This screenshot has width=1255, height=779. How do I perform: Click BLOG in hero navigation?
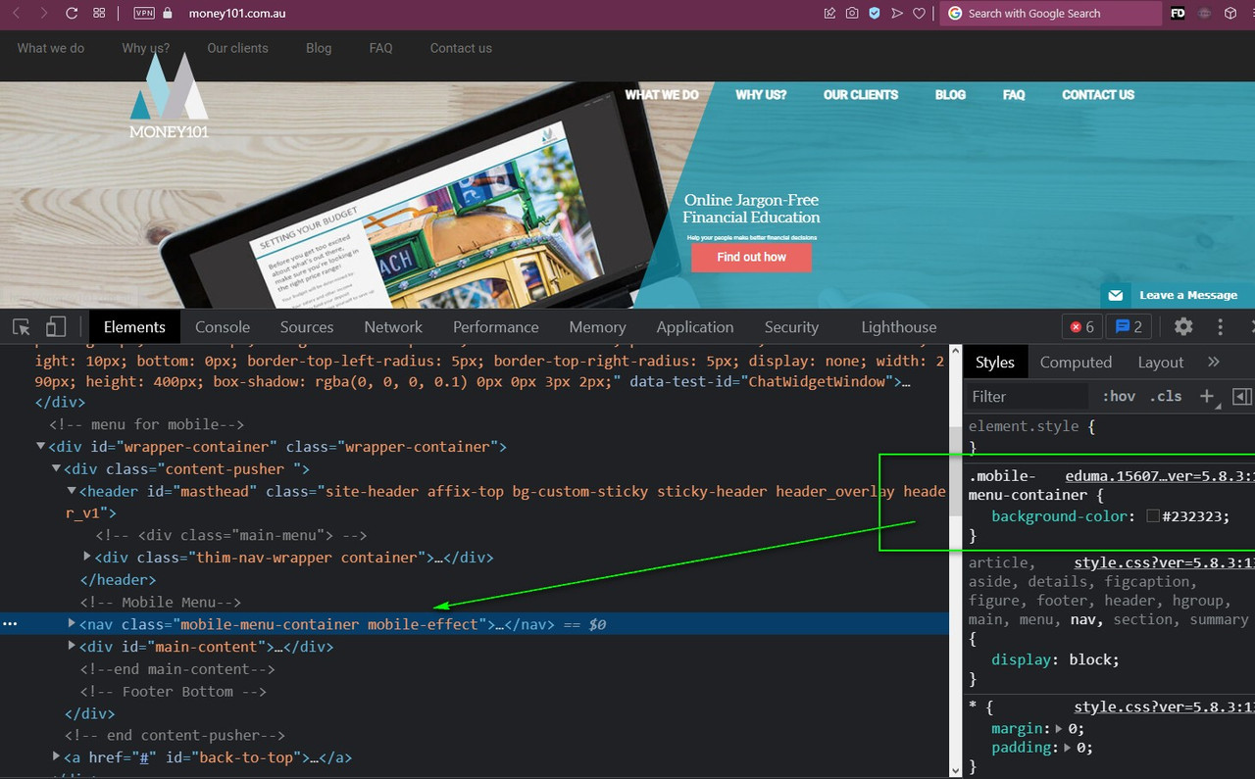coord(950,95)
